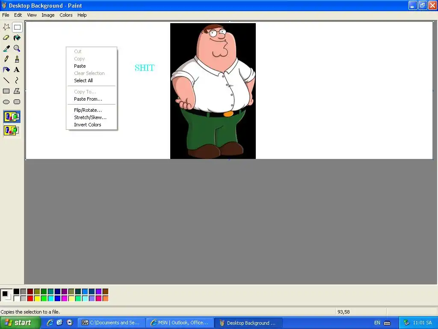Choose Paste from the context menu
The width and height of the screenshot is (438, 329).
pos(92,66)
